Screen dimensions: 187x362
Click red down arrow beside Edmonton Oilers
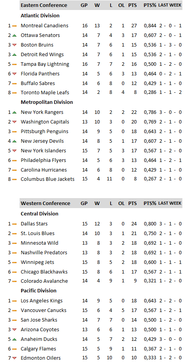point(14,358)
